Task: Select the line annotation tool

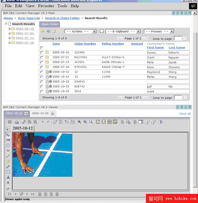Action: (x=8, y=156)
